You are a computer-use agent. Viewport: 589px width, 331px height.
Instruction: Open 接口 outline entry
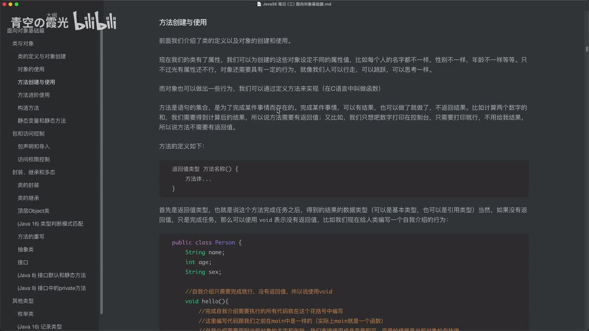(23, 263)
